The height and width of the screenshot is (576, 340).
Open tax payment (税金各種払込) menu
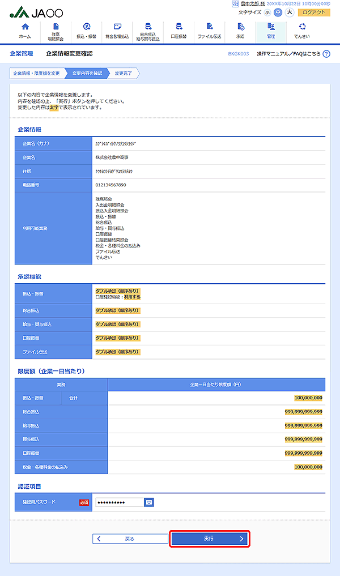tap(117, 31)
